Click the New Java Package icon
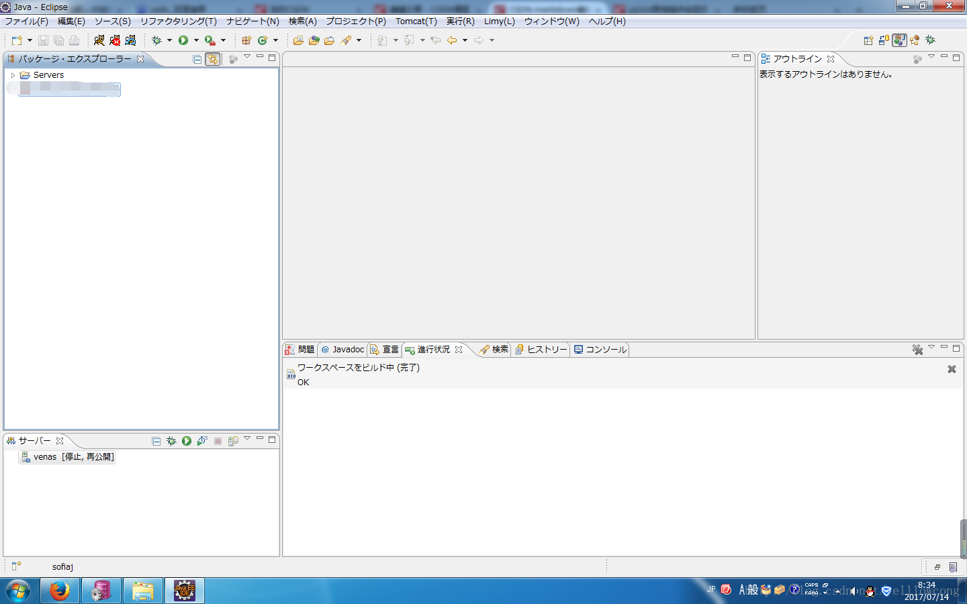Screen dimensions: 967x604 click(x=246, y=40)
